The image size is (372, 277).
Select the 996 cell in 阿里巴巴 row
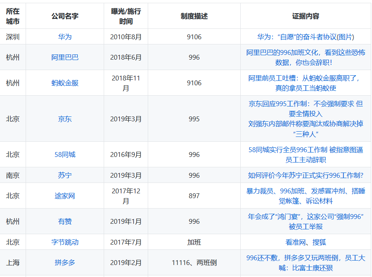coord(194,57)
